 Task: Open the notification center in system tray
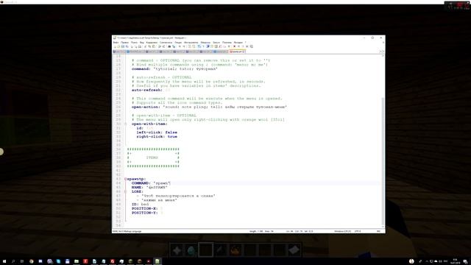[465, 261]
